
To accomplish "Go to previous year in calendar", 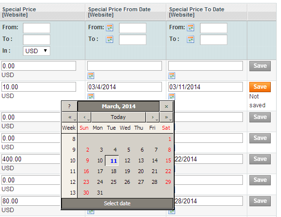I will [70, 117].
